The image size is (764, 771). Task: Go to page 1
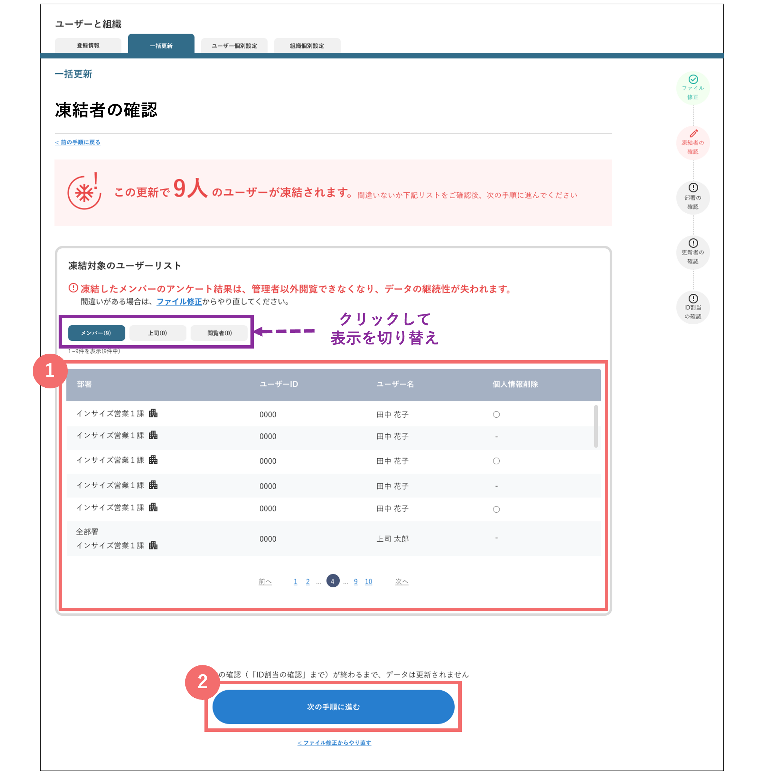[295, 582]
